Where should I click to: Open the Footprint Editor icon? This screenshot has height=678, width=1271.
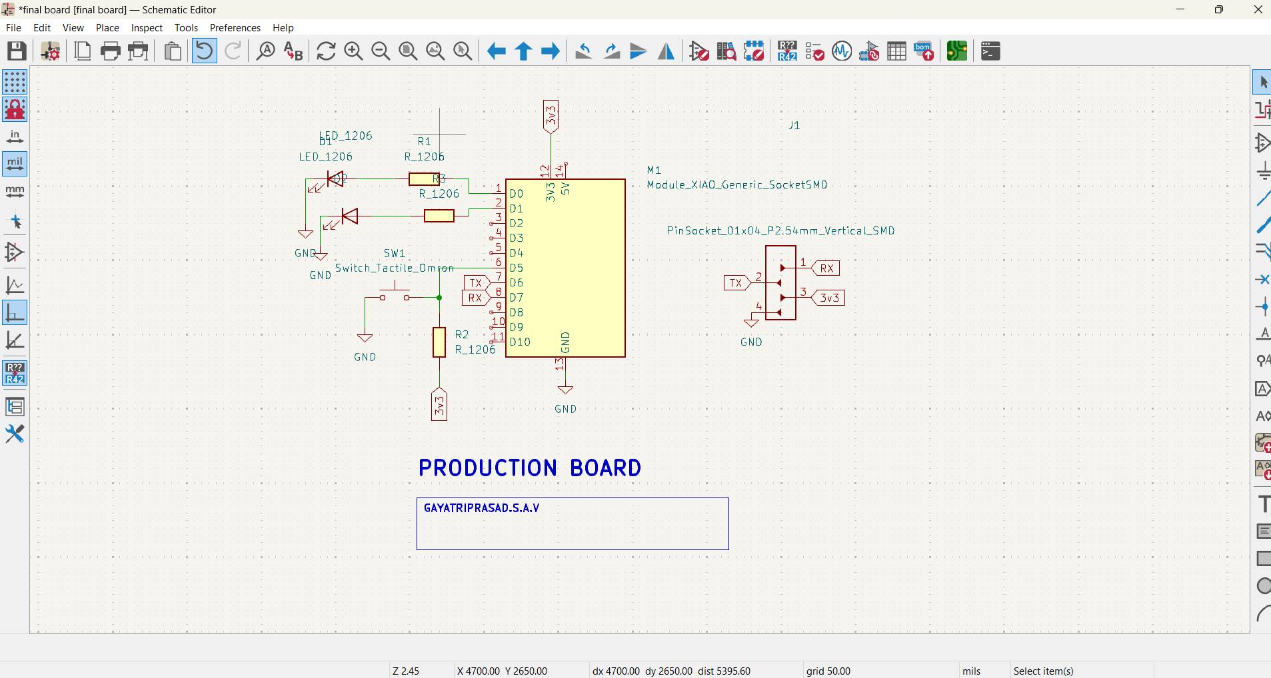[754, 51]
